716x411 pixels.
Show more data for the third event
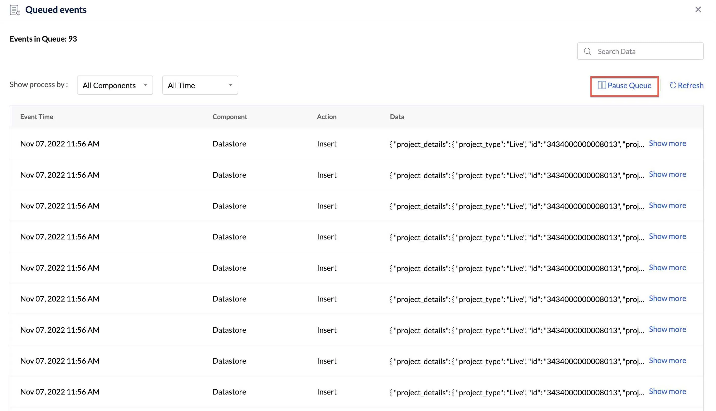pyautogui.click(x=667, y=205)
